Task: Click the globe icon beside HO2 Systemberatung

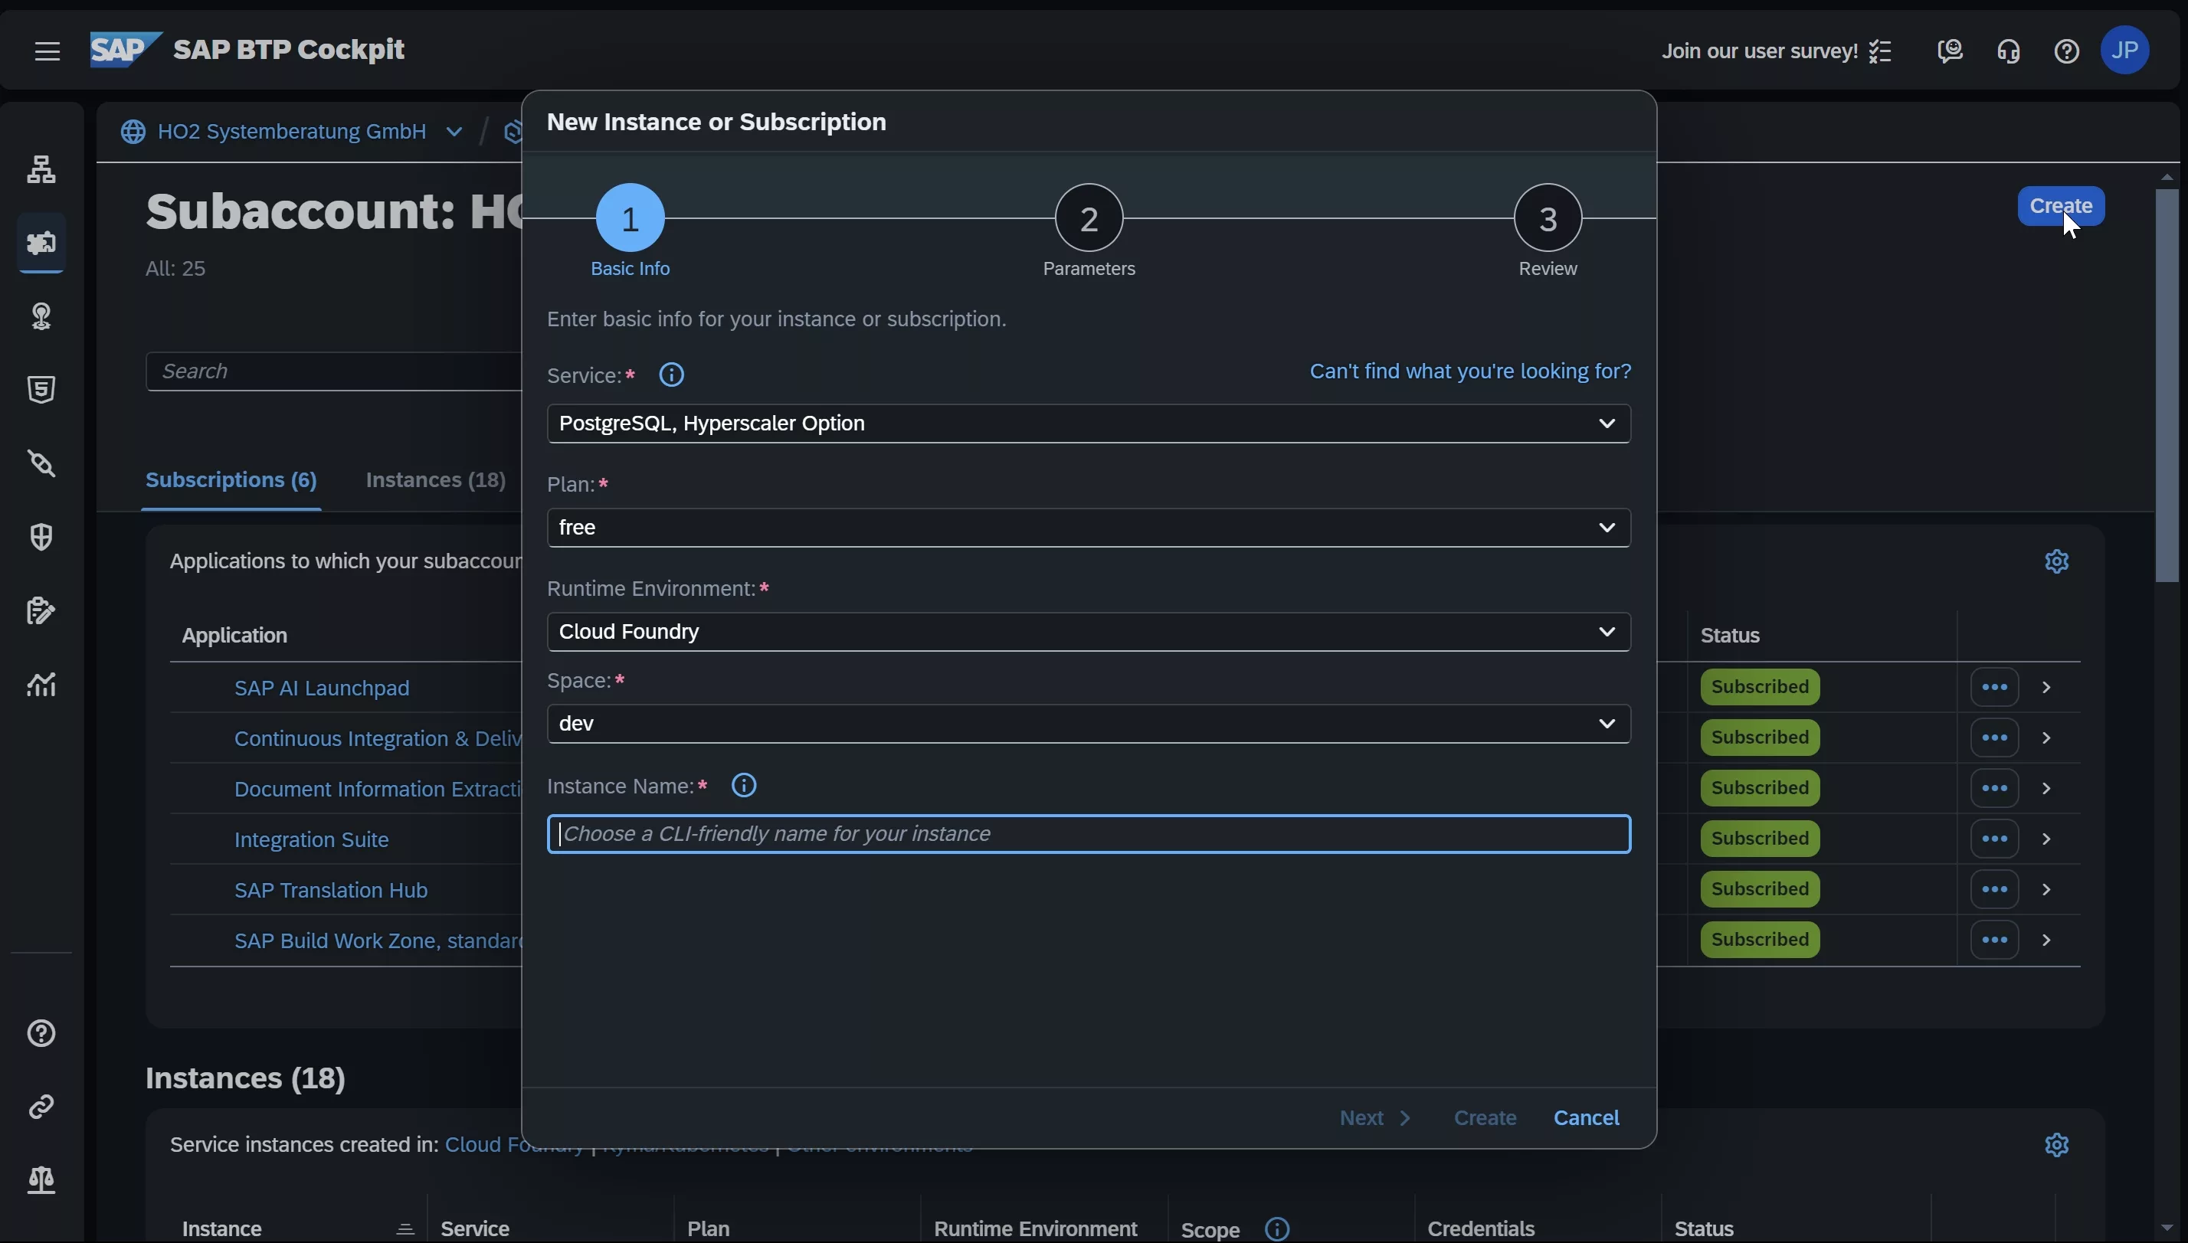Action: (133, 132)
